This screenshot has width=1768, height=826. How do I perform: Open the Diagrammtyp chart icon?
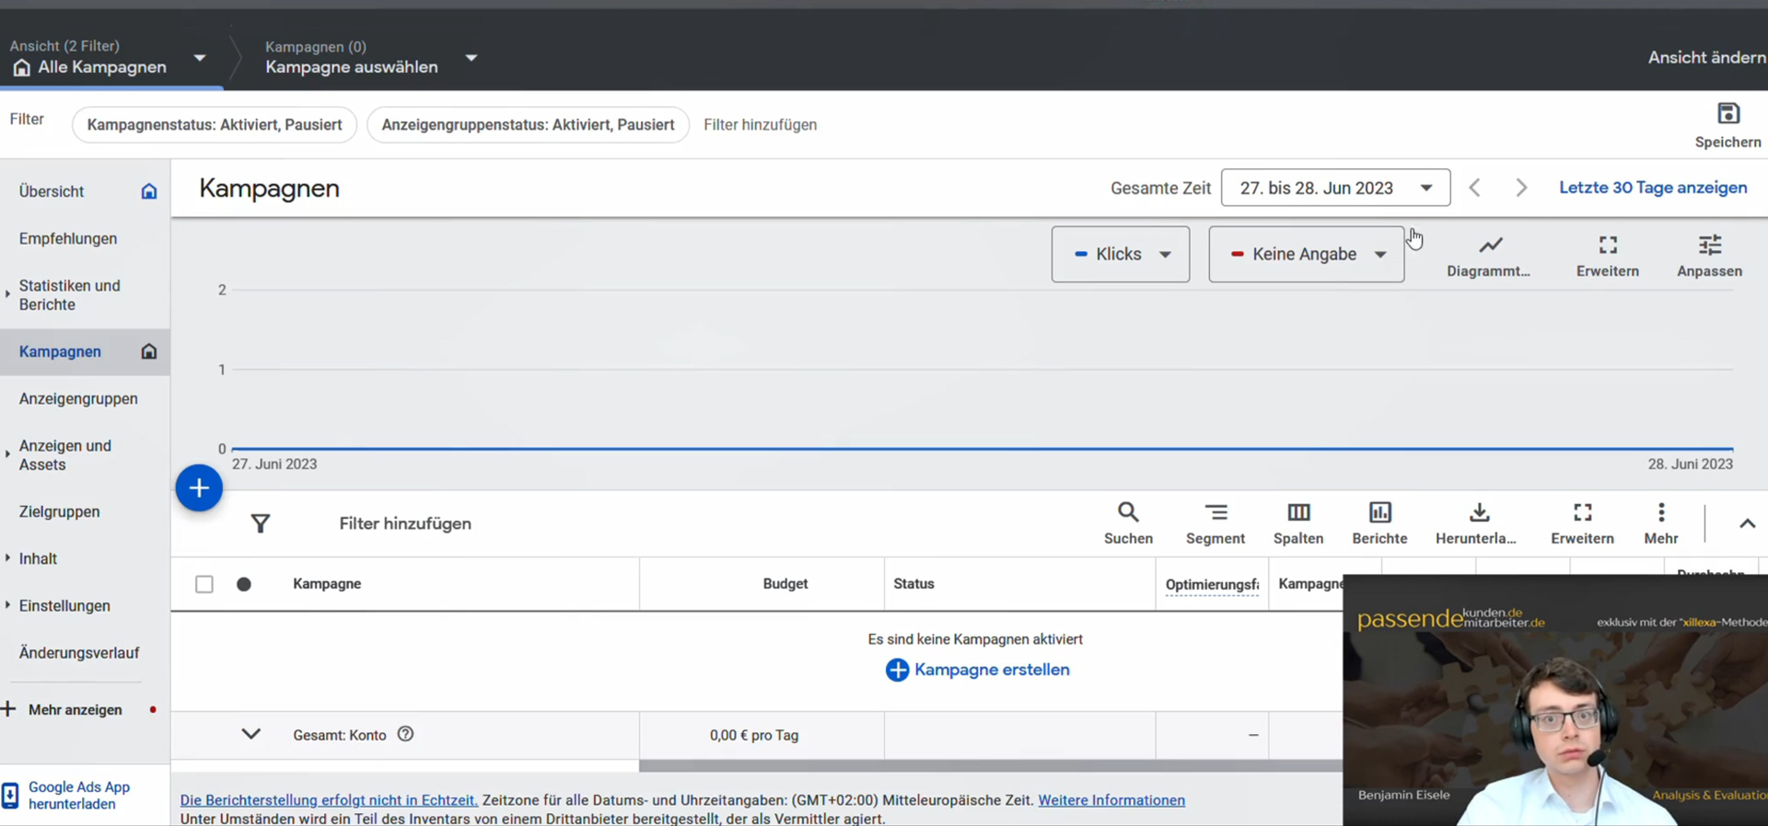click(x=1490, y=245)
